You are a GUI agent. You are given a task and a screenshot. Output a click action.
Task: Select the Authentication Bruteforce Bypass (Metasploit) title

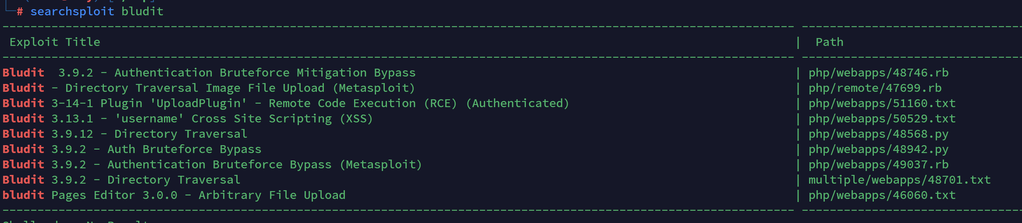pyautogui.click(x=212, y=164)
